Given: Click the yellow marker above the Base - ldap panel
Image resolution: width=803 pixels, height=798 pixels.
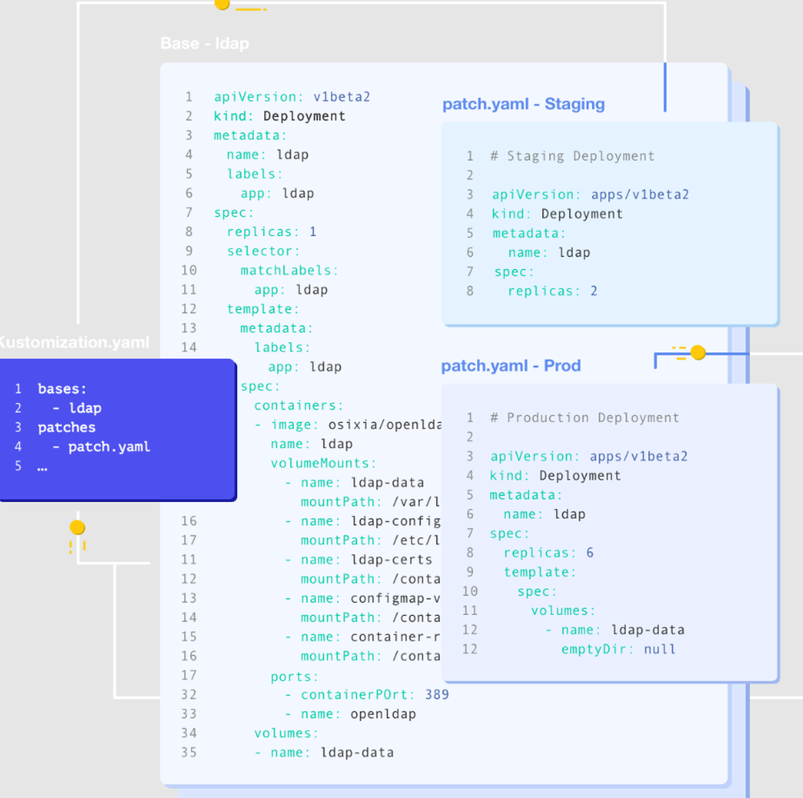Looking at the screenshot, I should (x=222, y=5).
